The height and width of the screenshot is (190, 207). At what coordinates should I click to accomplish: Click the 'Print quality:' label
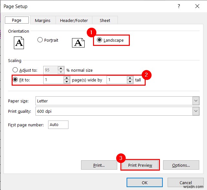20,111
